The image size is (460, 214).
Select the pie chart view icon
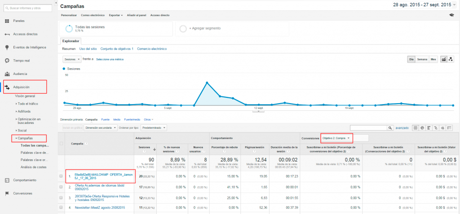pyautogui.click(x=422, y=128)
